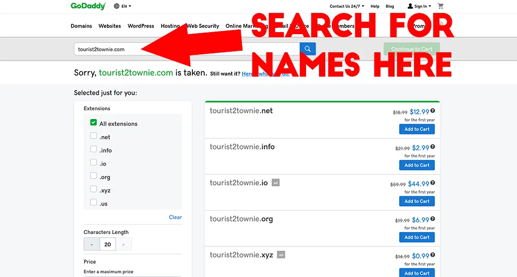
Task: Open the Domains menu
Action: coord(81,26)
